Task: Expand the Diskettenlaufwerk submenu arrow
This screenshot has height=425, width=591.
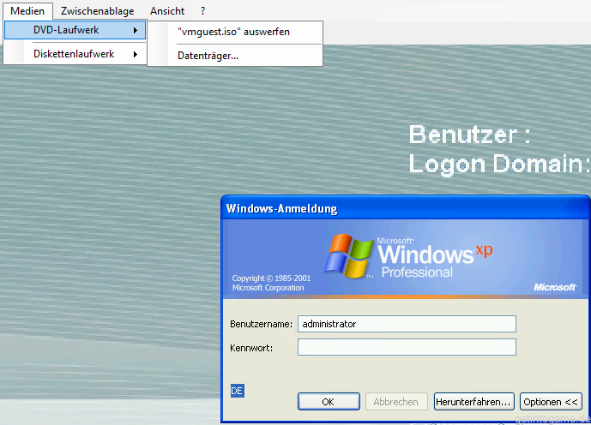Action: [136, 54]
